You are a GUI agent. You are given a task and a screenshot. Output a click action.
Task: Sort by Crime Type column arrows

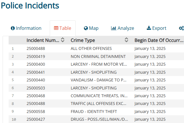tap(126, 40)
